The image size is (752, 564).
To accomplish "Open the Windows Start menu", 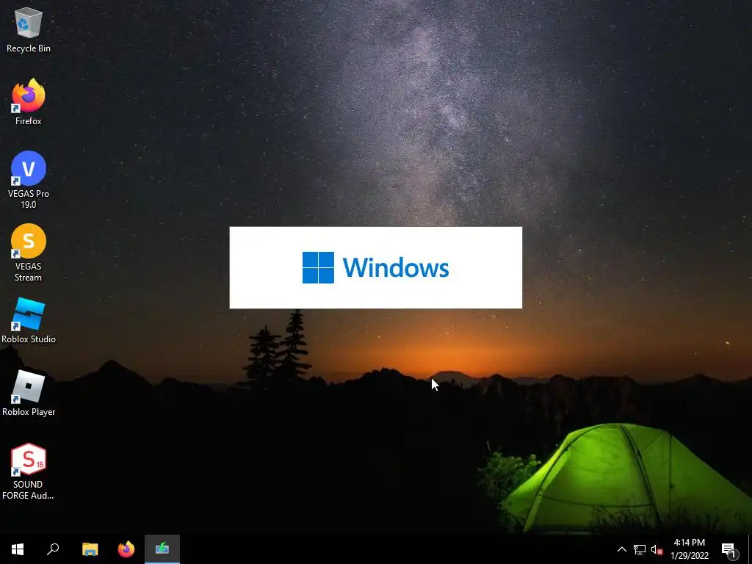I will 18,549.
